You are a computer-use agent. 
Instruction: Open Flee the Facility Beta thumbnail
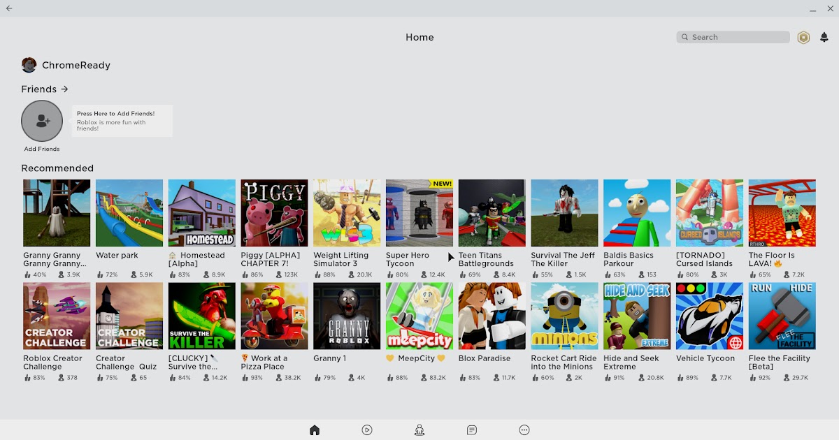point(782,316)
